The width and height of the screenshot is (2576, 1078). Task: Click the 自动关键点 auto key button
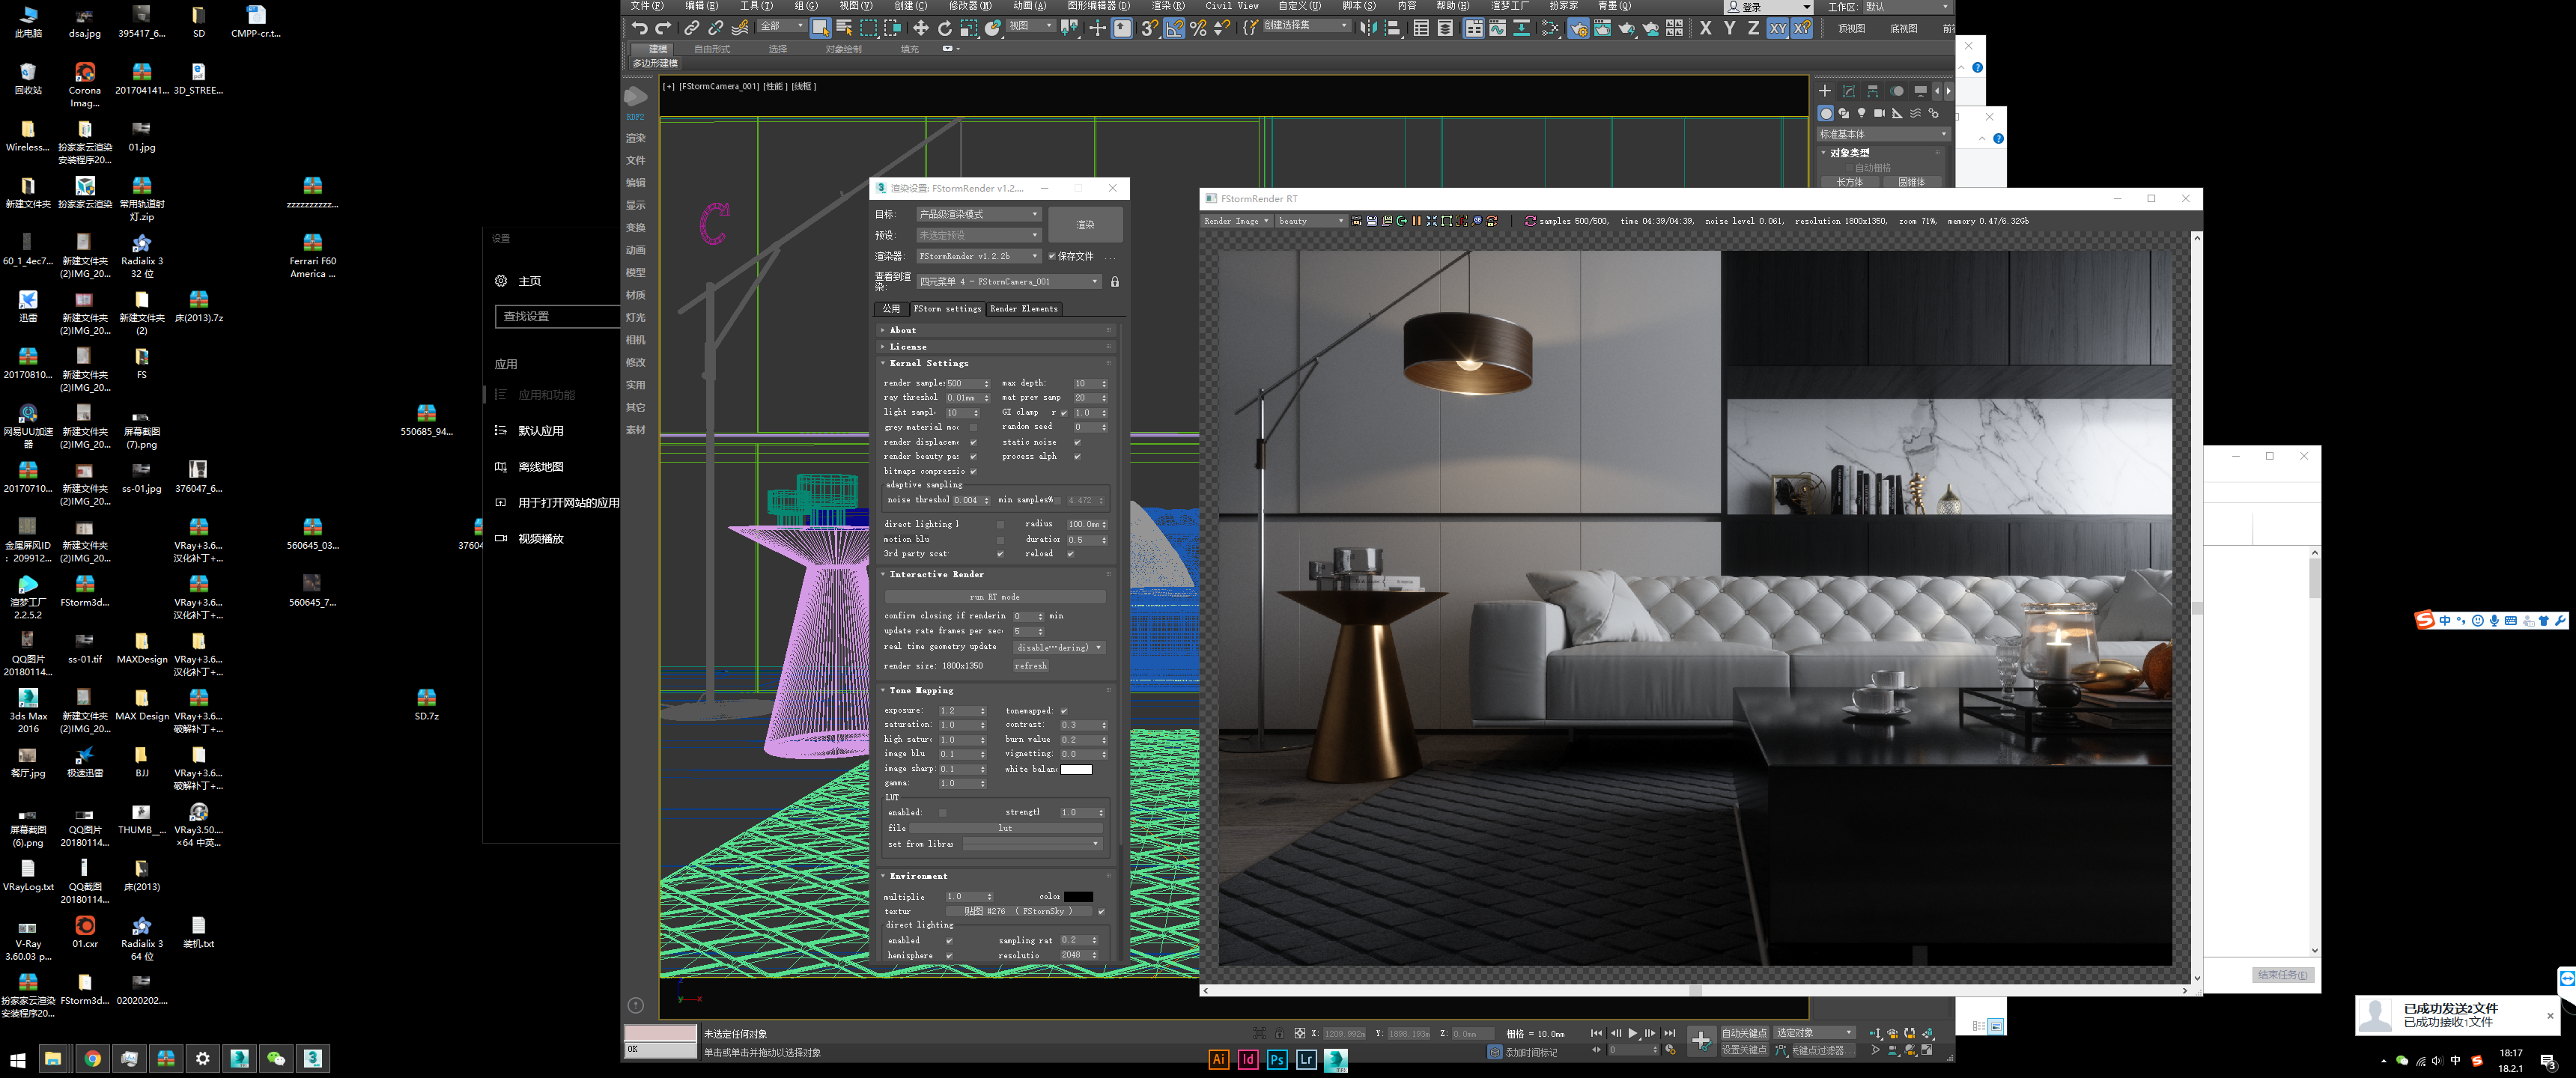tap(1745, 1033)
